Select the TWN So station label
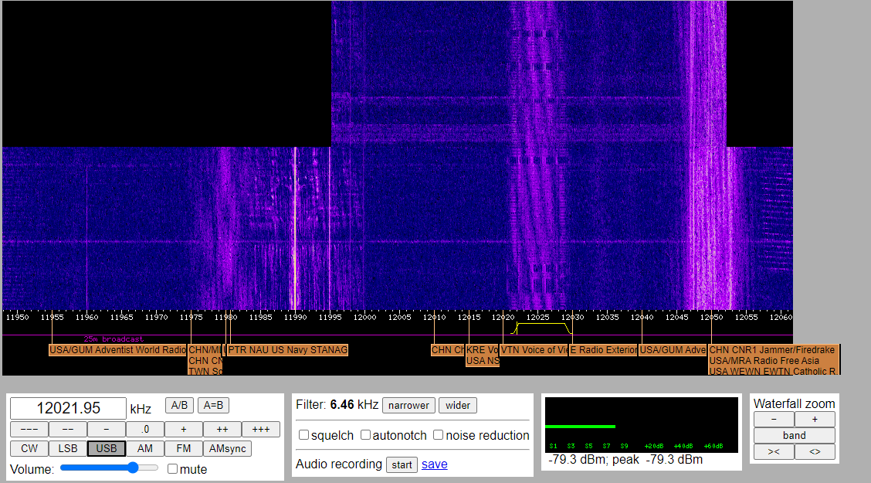The width and height of the screenshot is (871, 483). coord(205,371)
